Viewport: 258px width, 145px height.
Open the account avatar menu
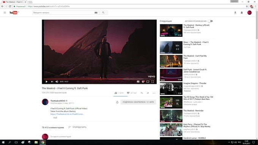(x=249, y=13)
